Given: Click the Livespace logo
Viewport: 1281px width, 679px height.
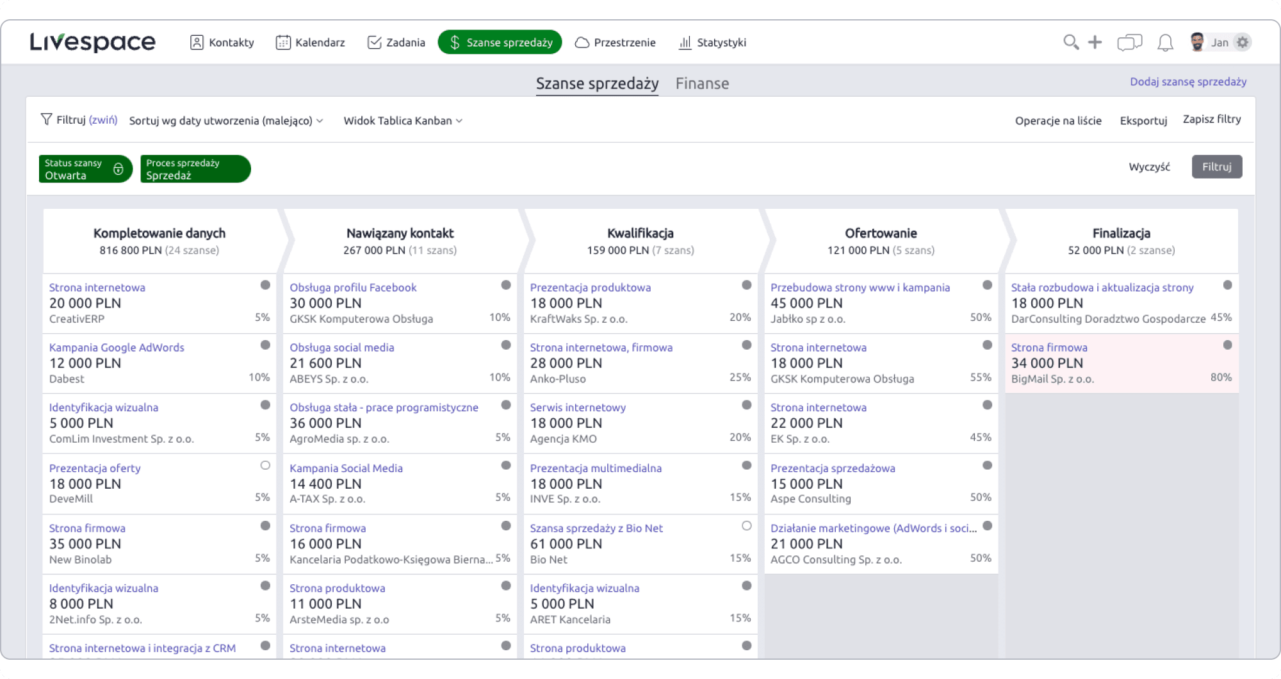Looking at the screenshot, I should 93,42.
